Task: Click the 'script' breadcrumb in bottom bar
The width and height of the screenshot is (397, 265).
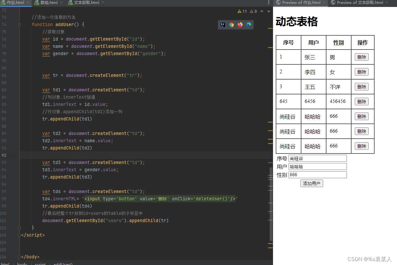Action: pos(40,264)
